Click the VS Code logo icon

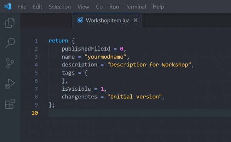[8, 7]
